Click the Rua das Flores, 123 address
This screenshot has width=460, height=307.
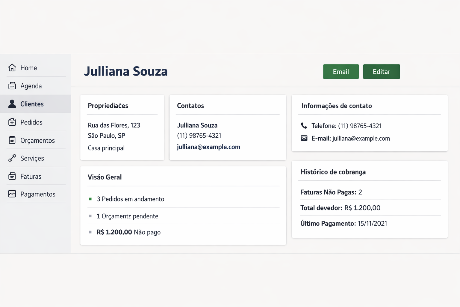click(x=114, y=125)
